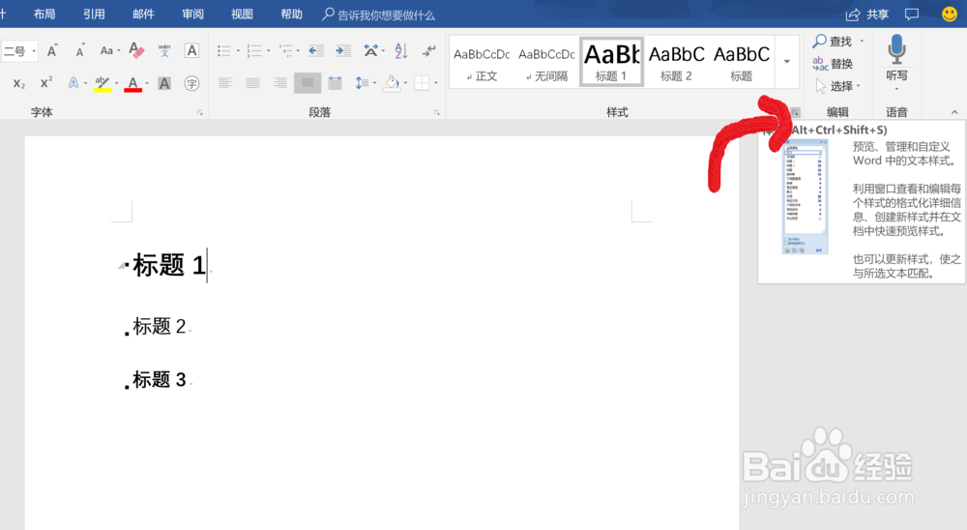Click the Text Effects glowing A icon
The height and width of the screenshot is (530, 967).
[73, 82]
